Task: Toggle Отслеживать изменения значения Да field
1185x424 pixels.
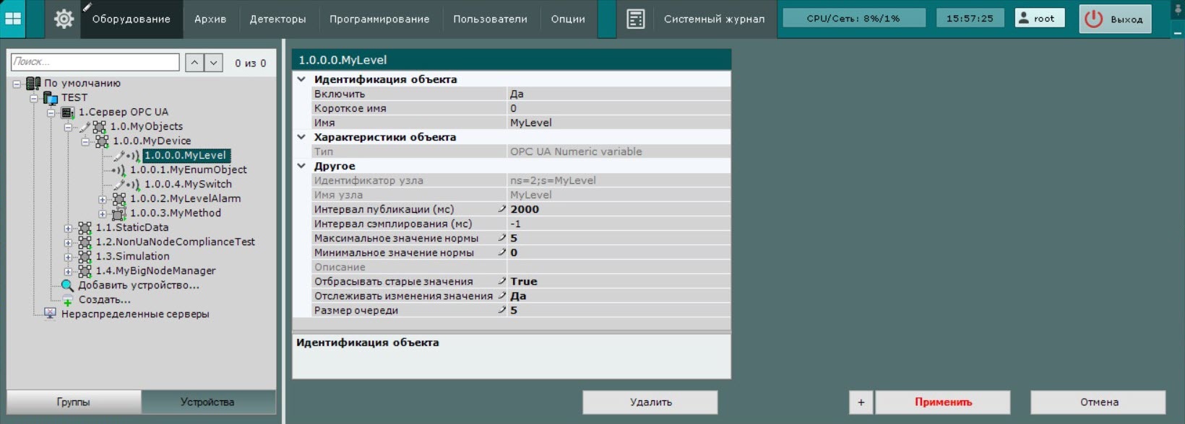Action: pos(618,296)
